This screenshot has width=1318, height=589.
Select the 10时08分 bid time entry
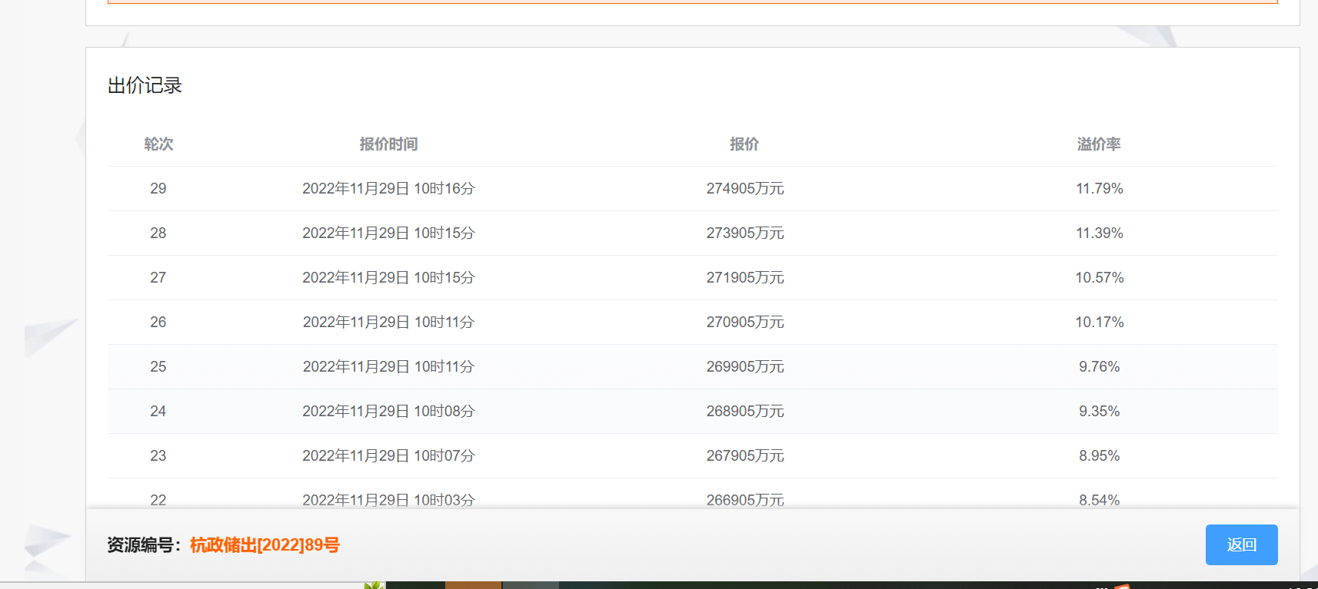tap(388, 412)
